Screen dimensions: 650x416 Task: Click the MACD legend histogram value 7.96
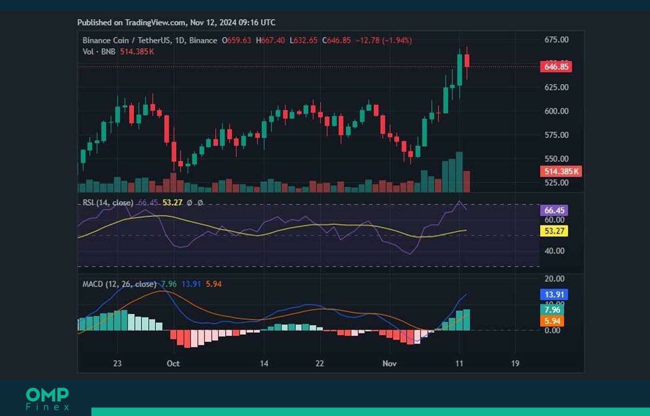pyautogui.click(x=169, y=284)
